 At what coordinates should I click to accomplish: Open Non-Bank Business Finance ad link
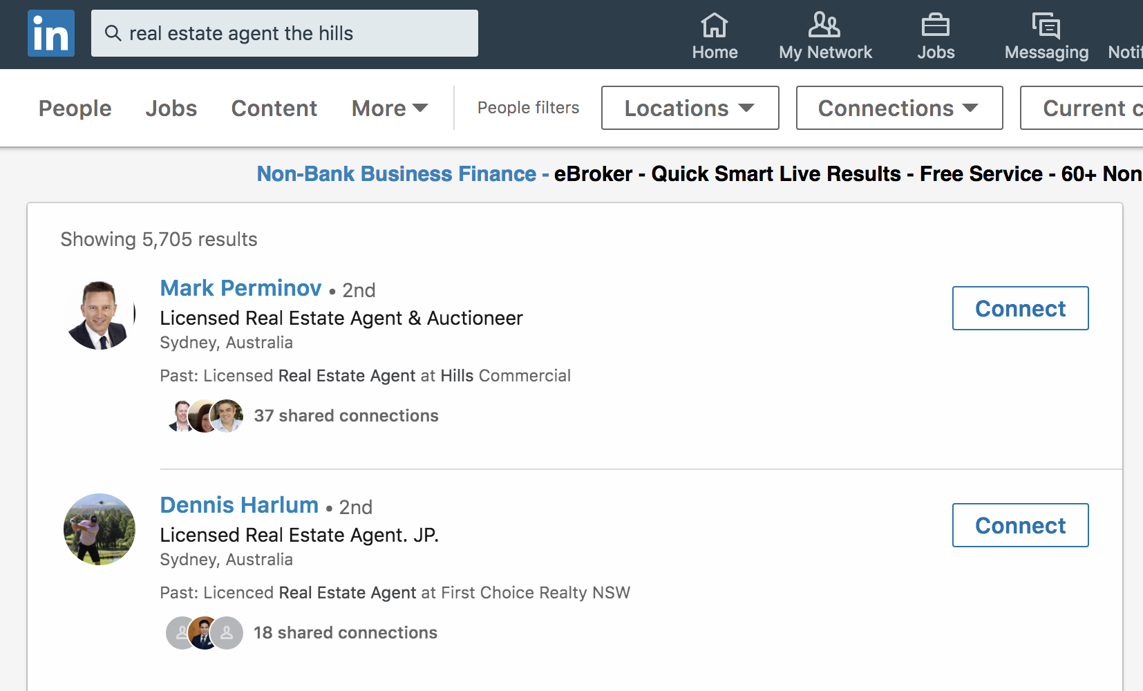coord(396,174)
